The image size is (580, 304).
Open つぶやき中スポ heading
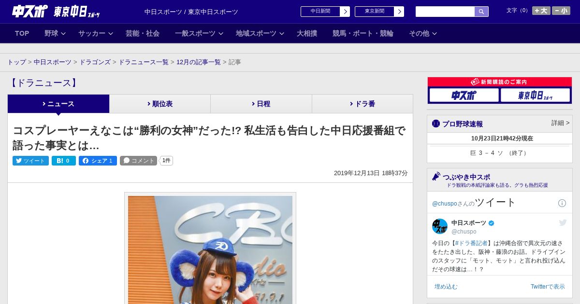tap(466, 177)
